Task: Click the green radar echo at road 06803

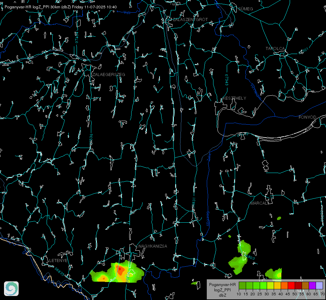Action: 240,257
